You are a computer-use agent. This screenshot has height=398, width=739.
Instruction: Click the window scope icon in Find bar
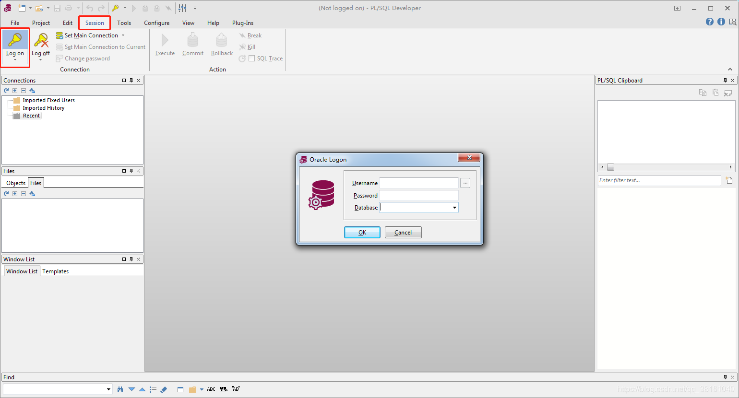coord(180,389)
